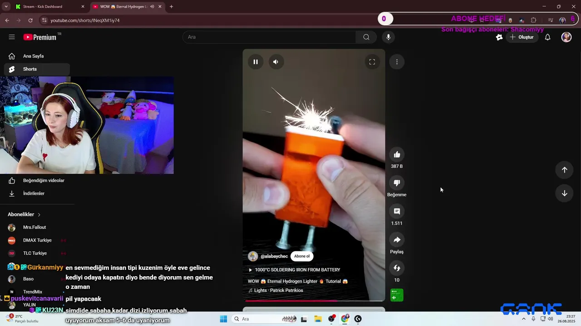Enter fullscreen on the Shorts player
Image resolution: width=581 pixels, height=326 pixels.
(x=372, y=62)
